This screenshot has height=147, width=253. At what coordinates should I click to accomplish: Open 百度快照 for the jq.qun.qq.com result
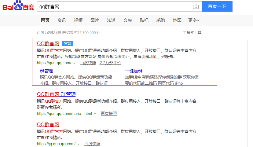click(x=92, y=144)
